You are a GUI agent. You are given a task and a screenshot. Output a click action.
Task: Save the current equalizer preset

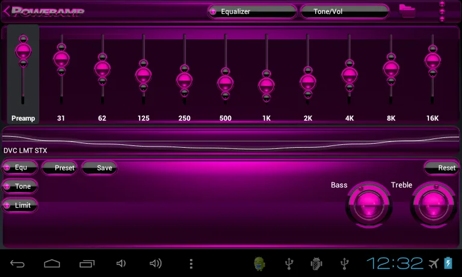[99, 168]
